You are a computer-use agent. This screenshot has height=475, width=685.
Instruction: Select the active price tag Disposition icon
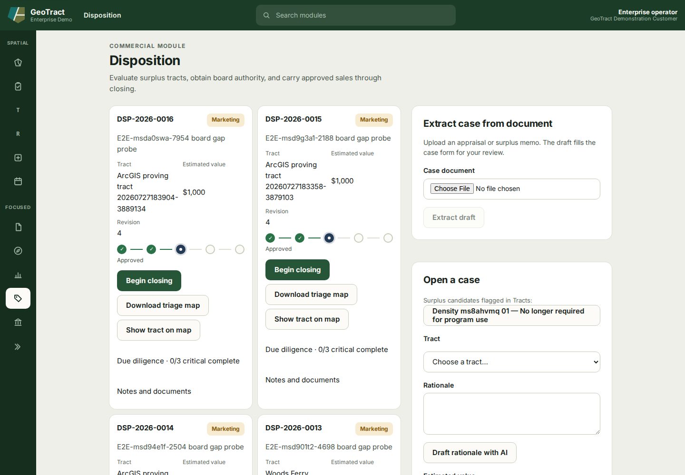[18, 298]
